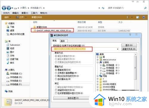Select 自动重命名 radio option
Viewport: 149px width, 108px height.
(56, 79)
